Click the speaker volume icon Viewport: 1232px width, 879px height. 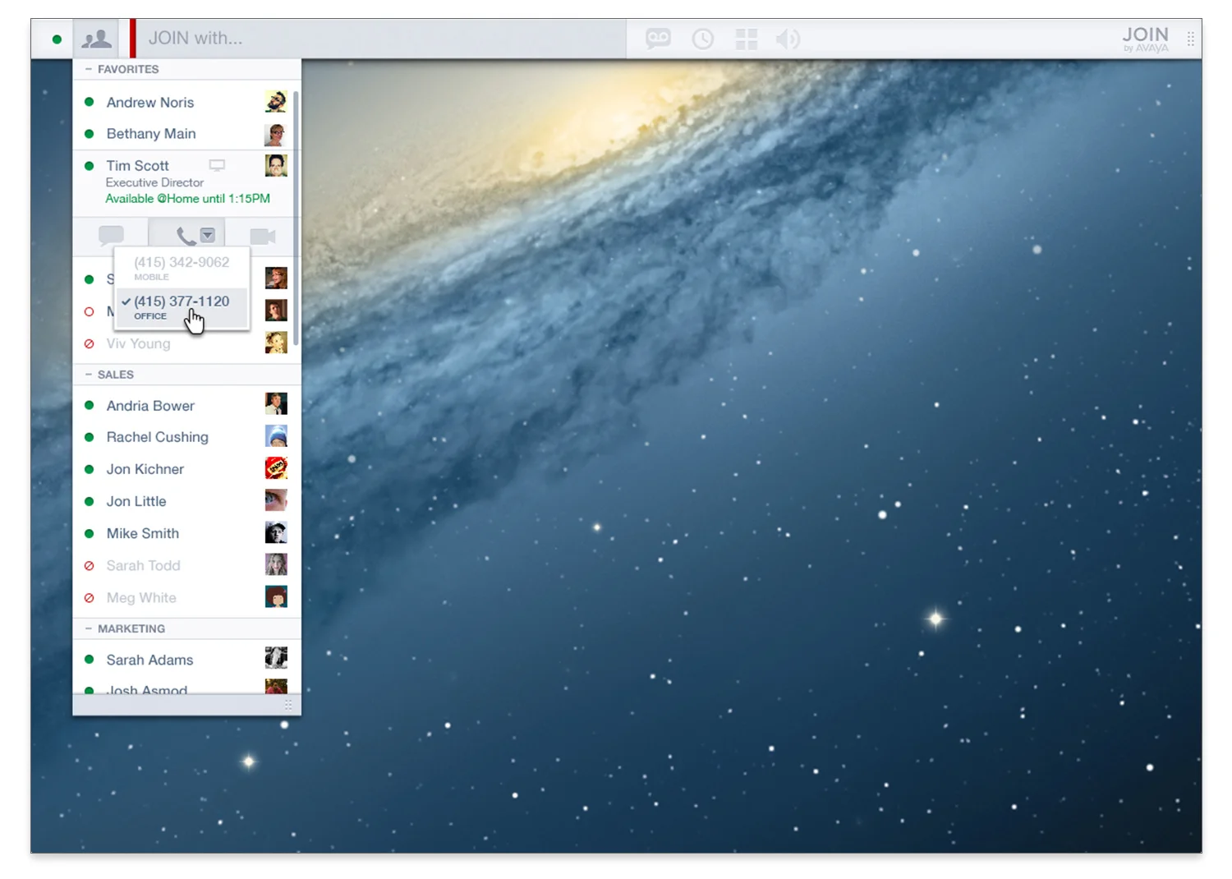pyautogui.click(x=788, y=39)
